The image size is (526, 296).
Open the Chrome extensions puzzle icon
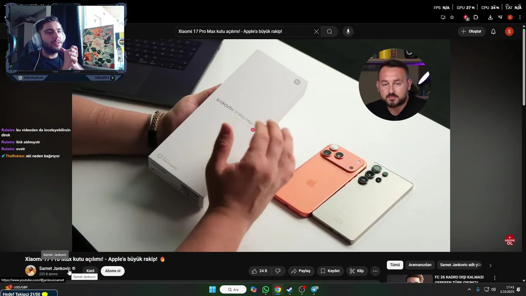pos(476,17)
